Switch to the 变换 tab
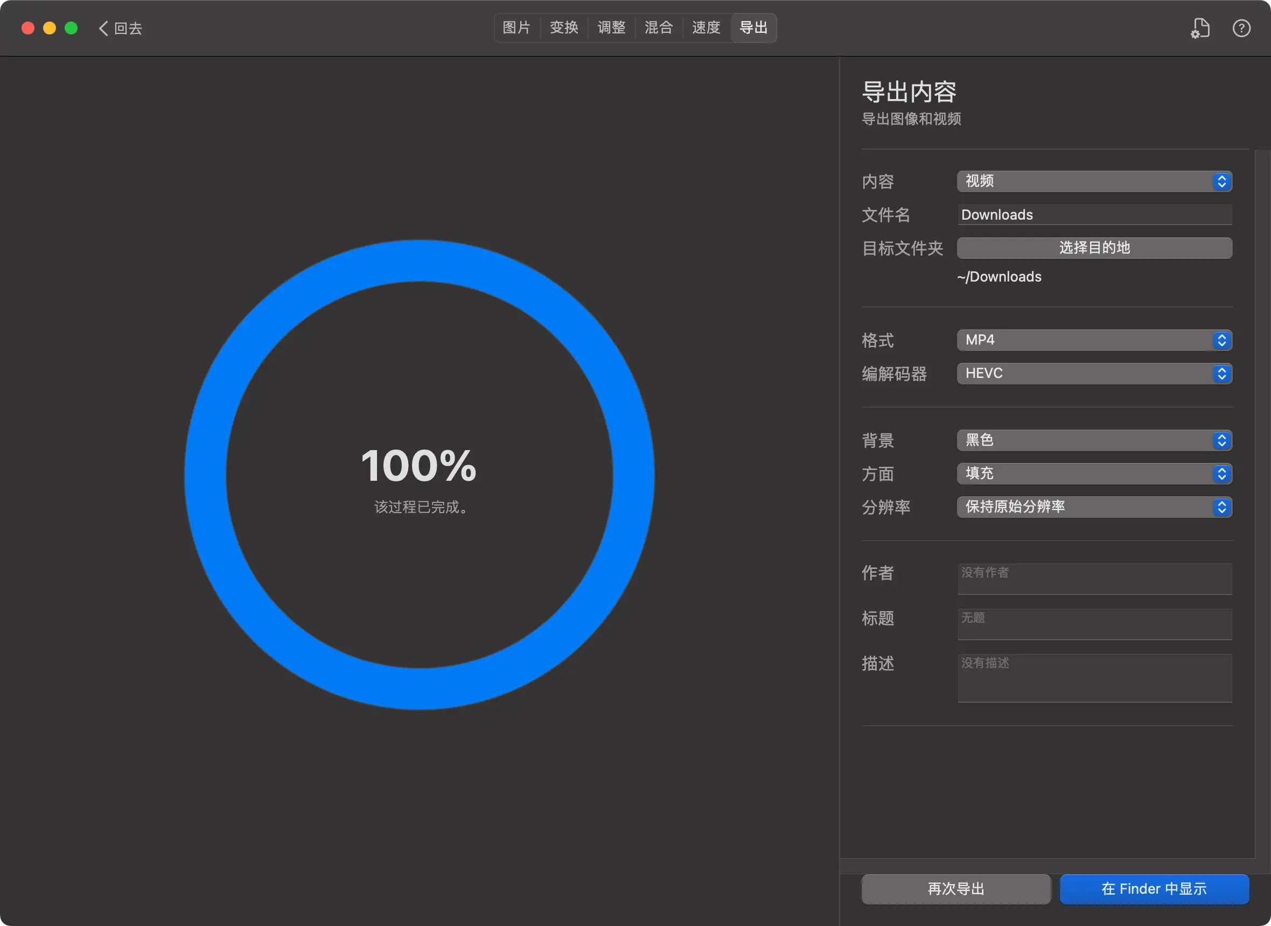The height and width of the screenshot is (926, 1271). coord(564,27)
